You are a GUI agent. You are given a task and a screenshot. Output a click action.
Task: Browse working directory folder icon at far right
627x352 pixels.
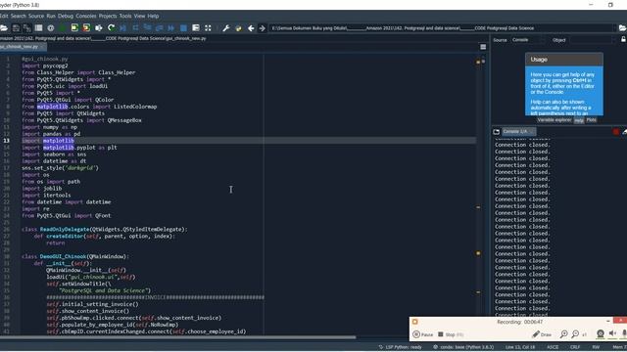623,28
